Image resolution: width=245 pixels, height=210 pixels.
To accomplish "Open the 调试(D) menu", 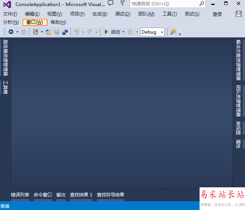I will tap(123, 14).
